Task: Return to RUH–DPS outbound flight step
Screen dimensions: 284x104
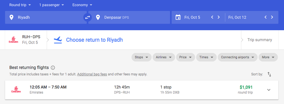Action: coord(26,40)
